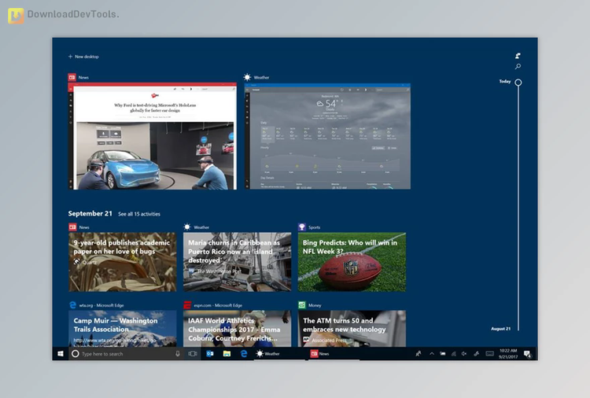Open the Windows Start menu
The width and height of the screenshot is (590, 398).
click(61, 354)
